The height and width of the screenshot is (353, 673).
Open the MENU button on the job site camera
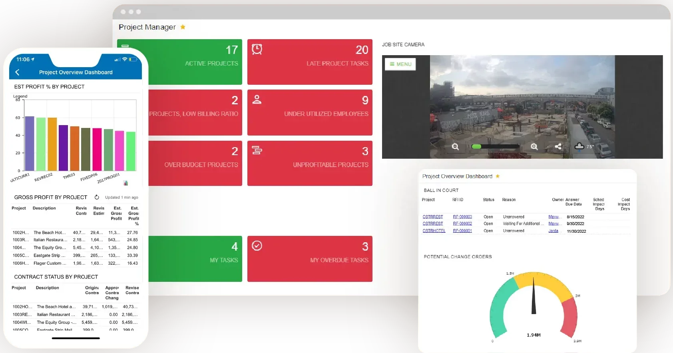(x=400, y=64)
